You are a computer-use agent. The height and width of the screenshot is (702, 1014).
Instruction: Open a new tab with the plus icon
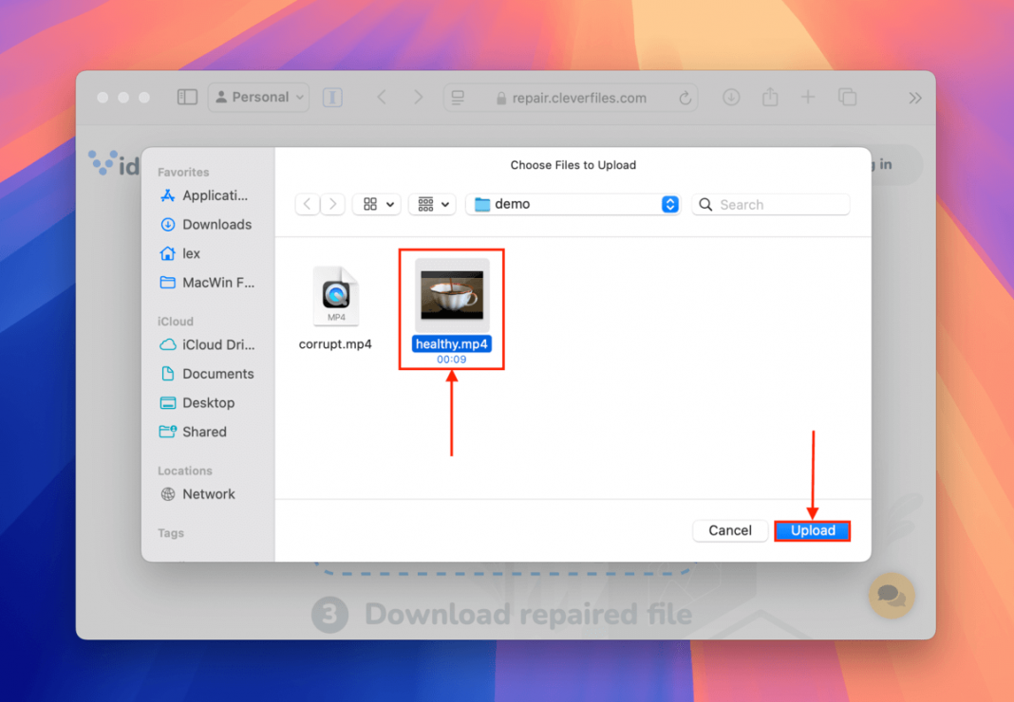pyautogui.click(x=809, y=97)
